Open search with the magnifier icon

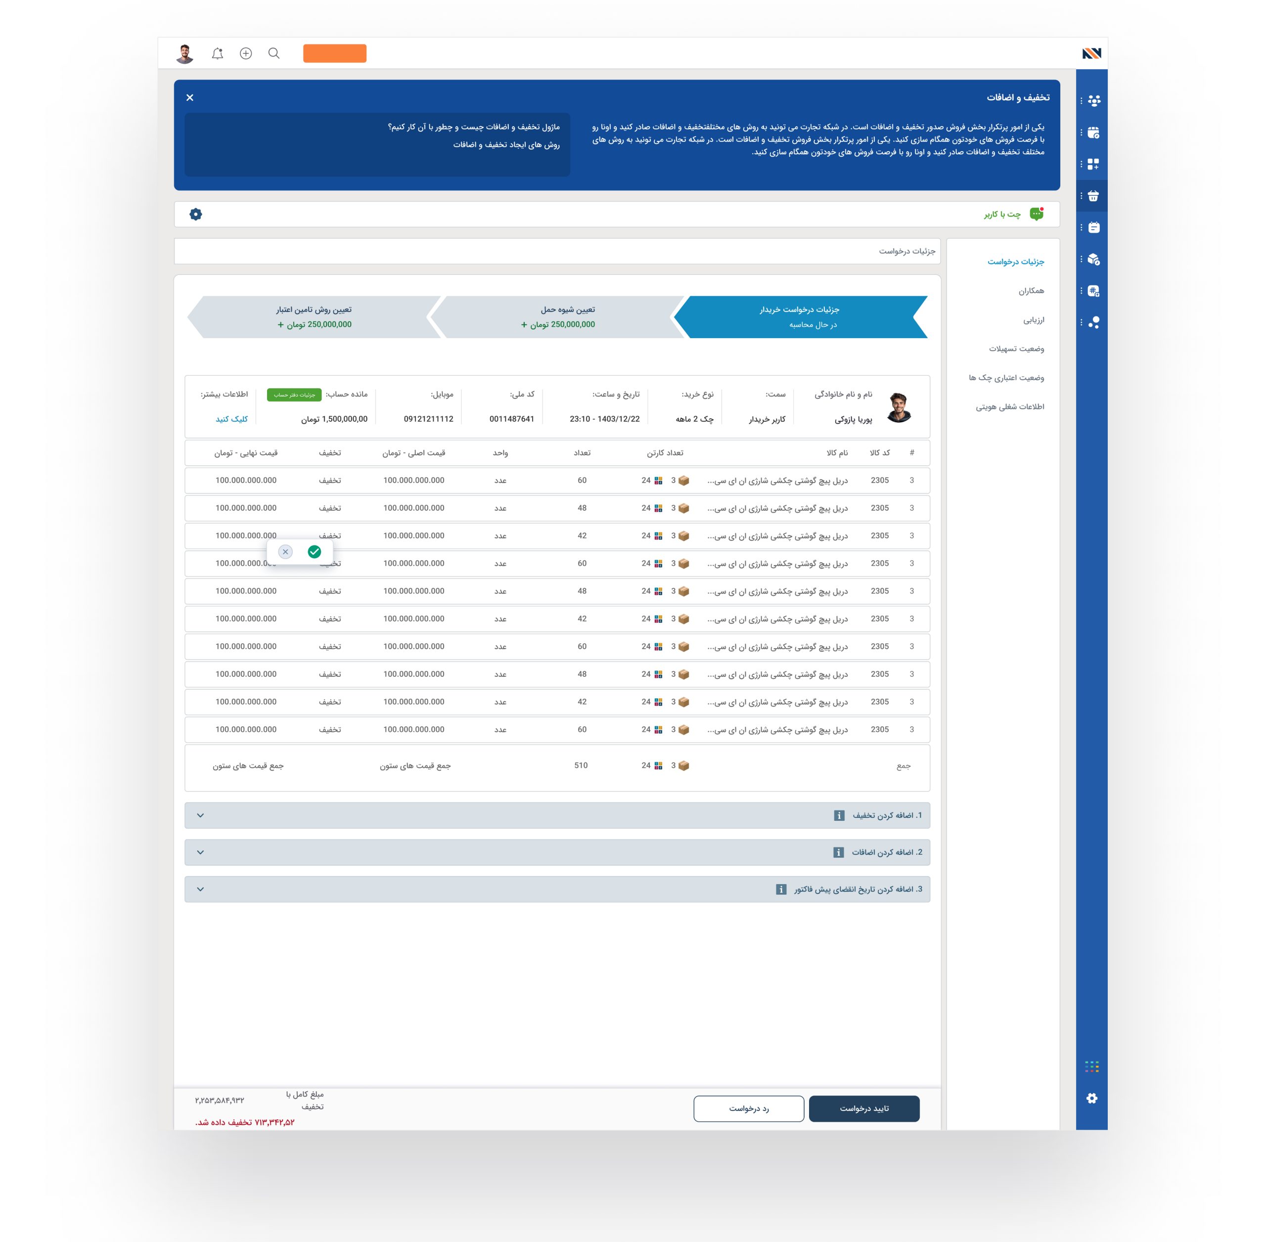click(274, 53)
